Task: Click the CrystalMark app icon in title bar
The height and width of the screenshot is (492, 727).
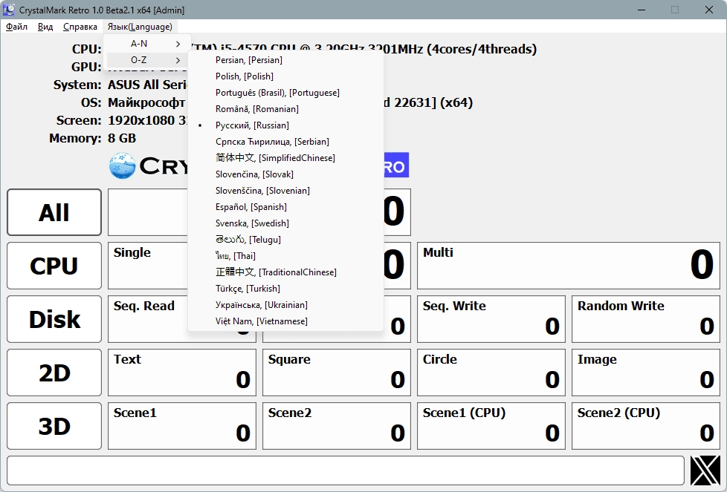Action: coord(8,10)
